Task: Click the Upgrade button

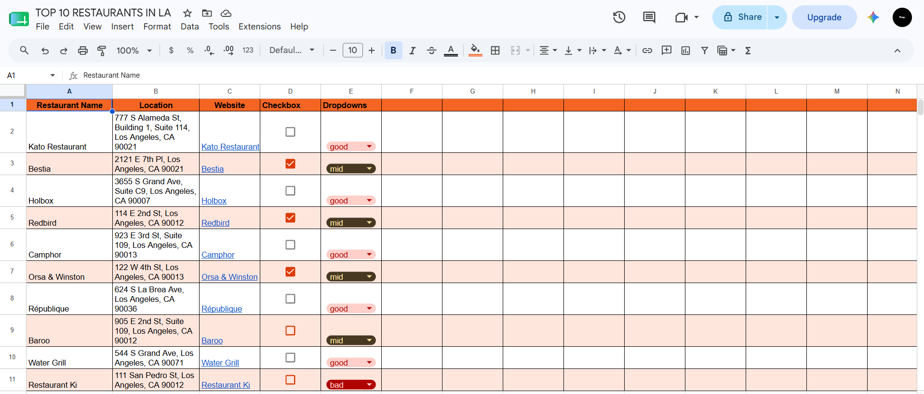Action: tap(824, 17)
